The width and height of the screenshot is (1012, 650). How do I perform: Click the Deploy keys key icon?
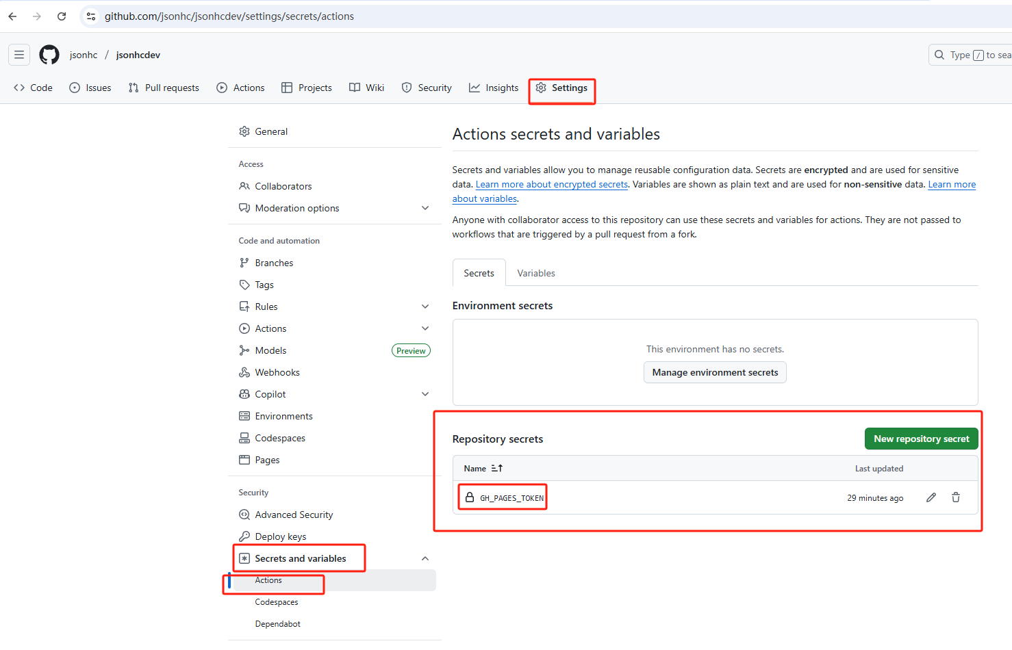pyautogui.click(x=244, y=536)
